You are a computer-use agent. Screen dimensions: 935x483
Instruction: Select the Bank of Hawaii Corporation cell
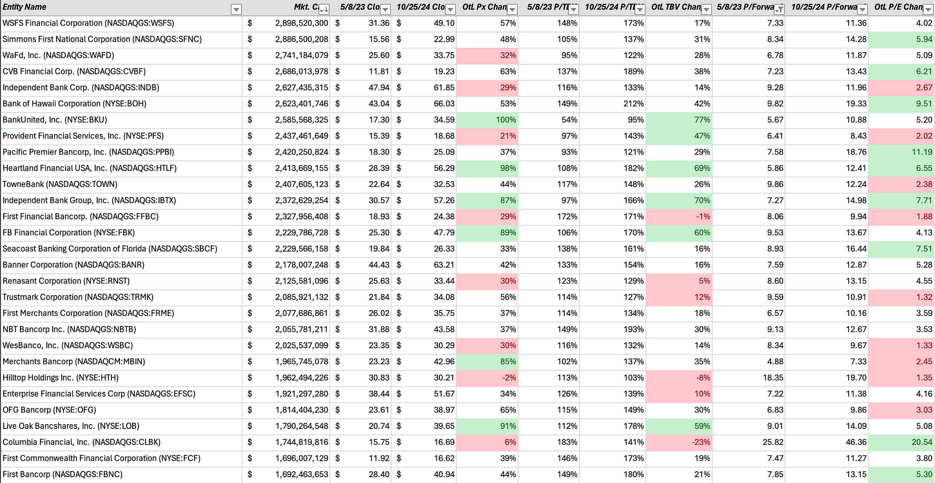click(122, 104)
